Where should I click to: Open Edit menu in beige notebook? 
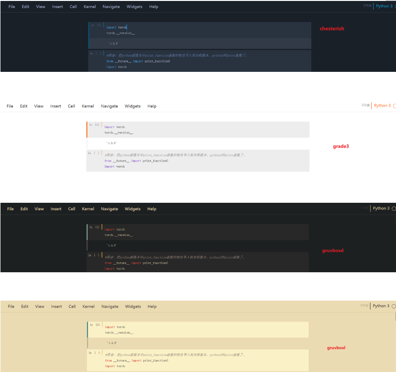click(x=25, y=306)
